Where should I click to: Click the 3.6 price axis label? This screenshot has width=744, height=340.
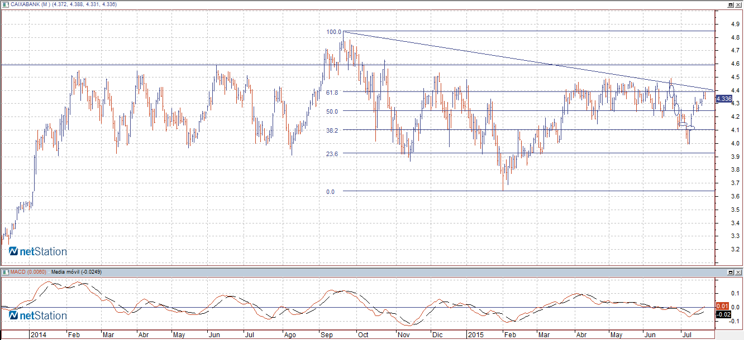pos(736,197)
